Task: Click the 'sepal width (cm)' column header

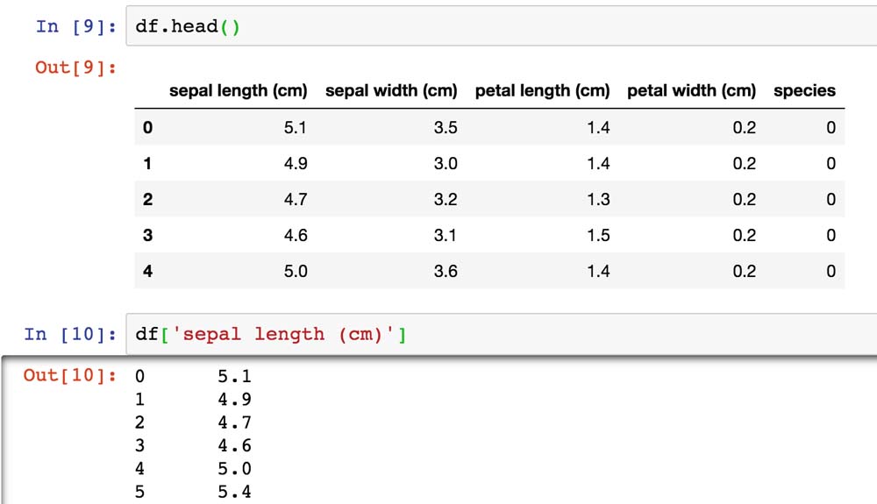Action: click(x=391, y=90)
